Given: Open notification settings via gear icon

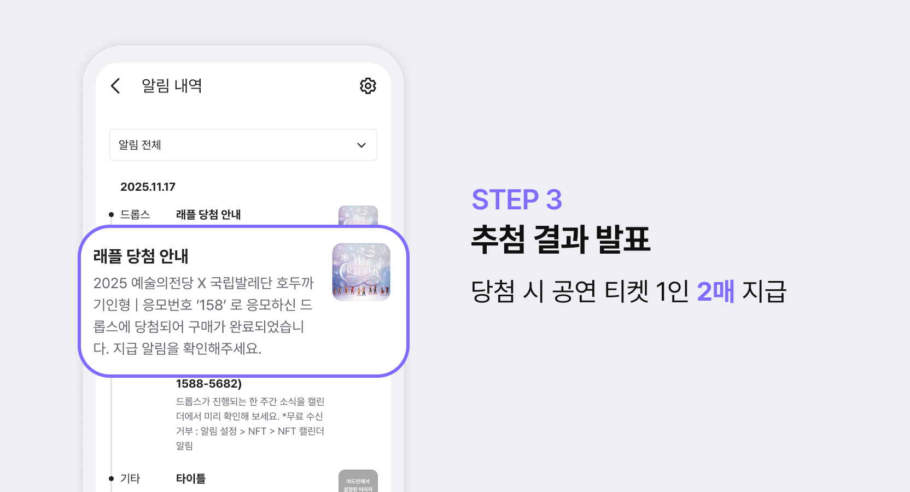Looking at the screenshot, I should tap(368, 86).
